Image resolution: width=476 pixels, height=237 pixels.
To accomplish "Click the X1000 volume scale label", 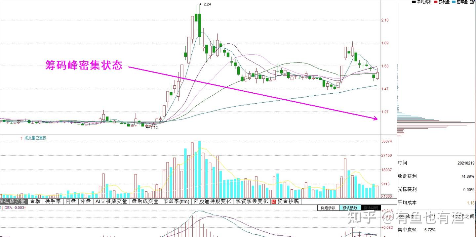I will pyautogui.click(x=386, y=196).
